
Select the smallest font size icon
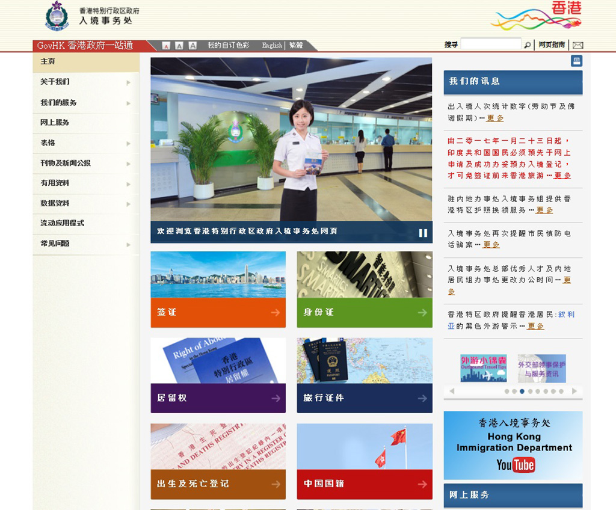[166, 46]
